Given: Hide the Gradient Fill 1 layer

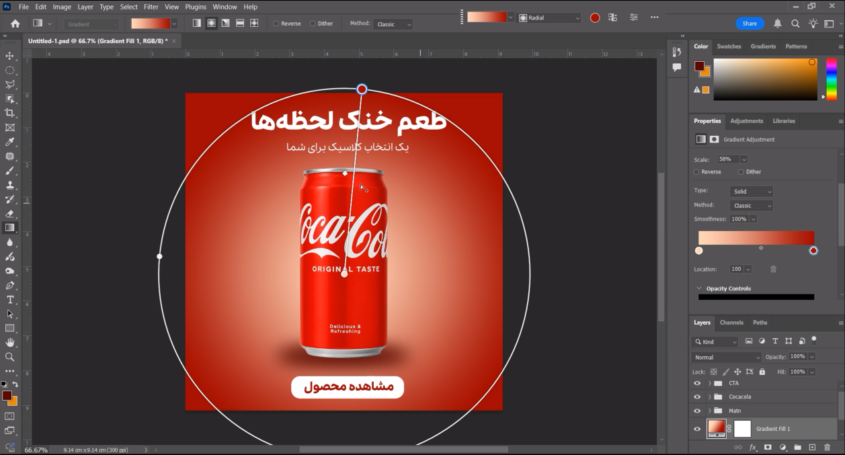Looking at the screenshot, I should pos(697,429).
